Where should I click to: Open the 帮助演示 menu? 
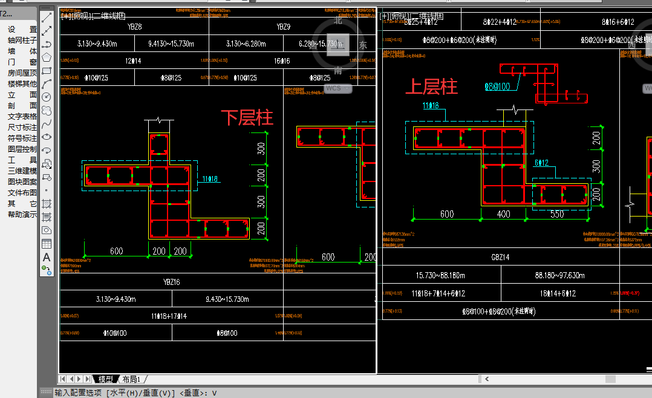(22, 215)
